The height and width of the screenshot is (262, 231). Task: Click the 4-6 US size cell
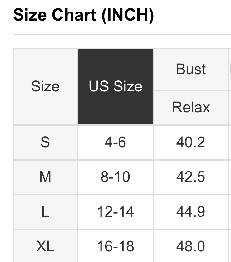point(115,142)
